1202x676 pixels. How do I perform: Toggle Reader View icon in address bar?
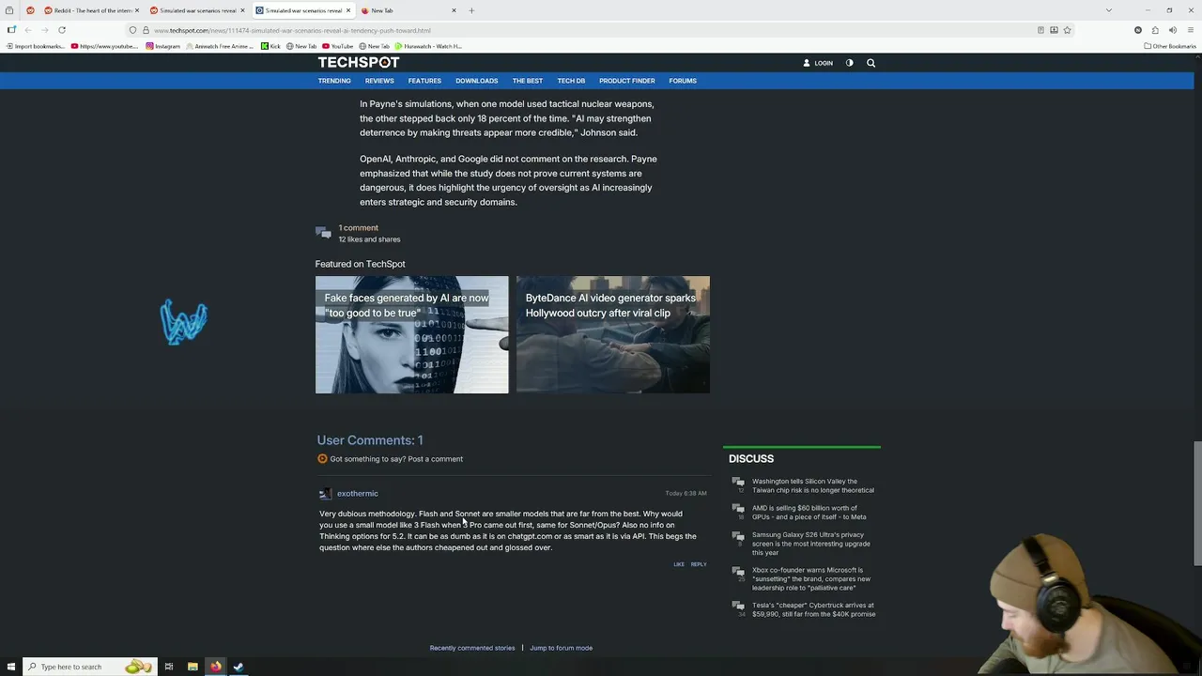(x=1040, y=30)
